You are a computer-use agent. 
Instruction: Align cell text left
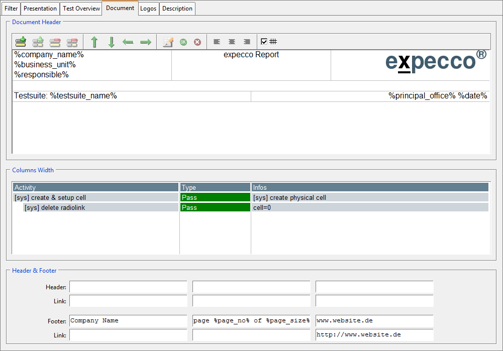pos(217,42)
